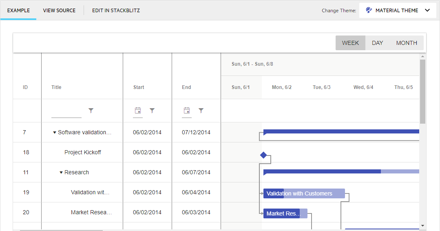
Task: Switch timeline to Week view
Action: point(350,43)
